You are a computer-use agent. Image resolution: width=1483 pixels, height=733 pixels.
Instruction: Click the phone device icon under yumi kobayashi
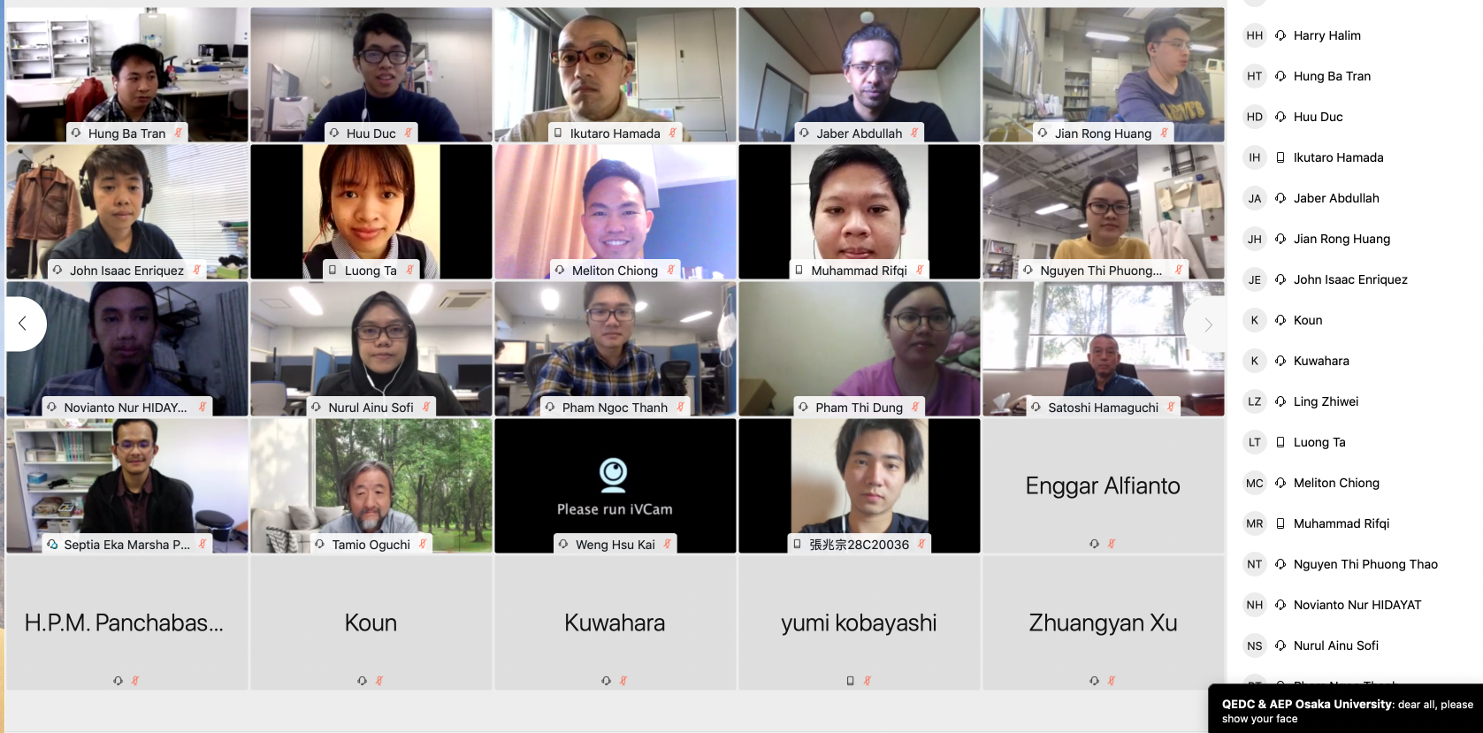pyautogui.click(x=850, y=681)
